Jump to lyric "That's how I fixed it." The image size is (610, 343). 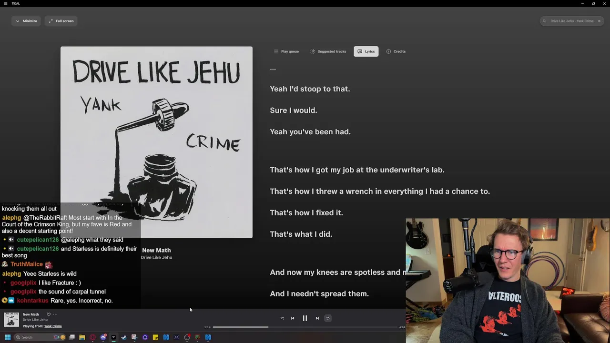pos(306,212)
